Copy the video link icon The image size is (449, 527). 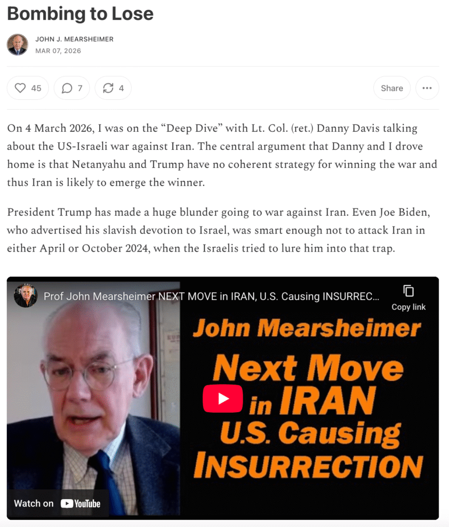[408, 291]
